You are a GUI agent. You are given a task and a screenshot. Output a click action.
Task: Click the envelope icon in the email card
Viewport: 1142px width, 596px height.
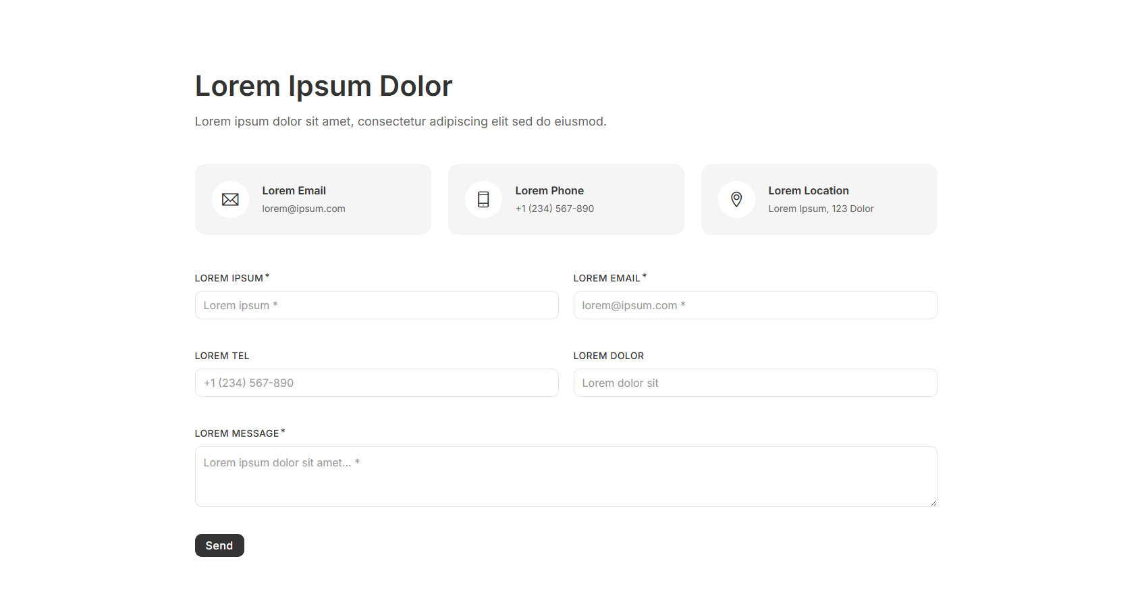pyautogui.click(x=230, y=200)
